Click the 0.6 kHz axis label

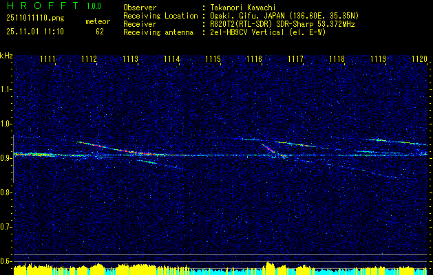pos(6,261)
